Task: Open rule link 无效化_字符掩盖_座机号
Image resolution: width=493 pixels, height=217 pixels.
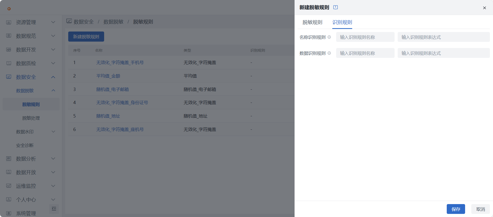Action: click(120, 129)
